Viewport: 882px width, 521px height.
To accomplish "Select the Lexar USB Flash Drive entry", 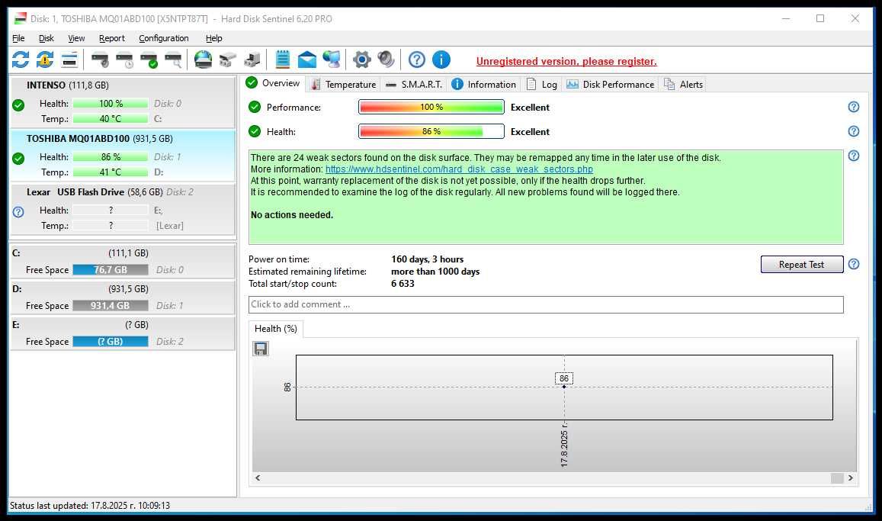I will pos(123,209).
